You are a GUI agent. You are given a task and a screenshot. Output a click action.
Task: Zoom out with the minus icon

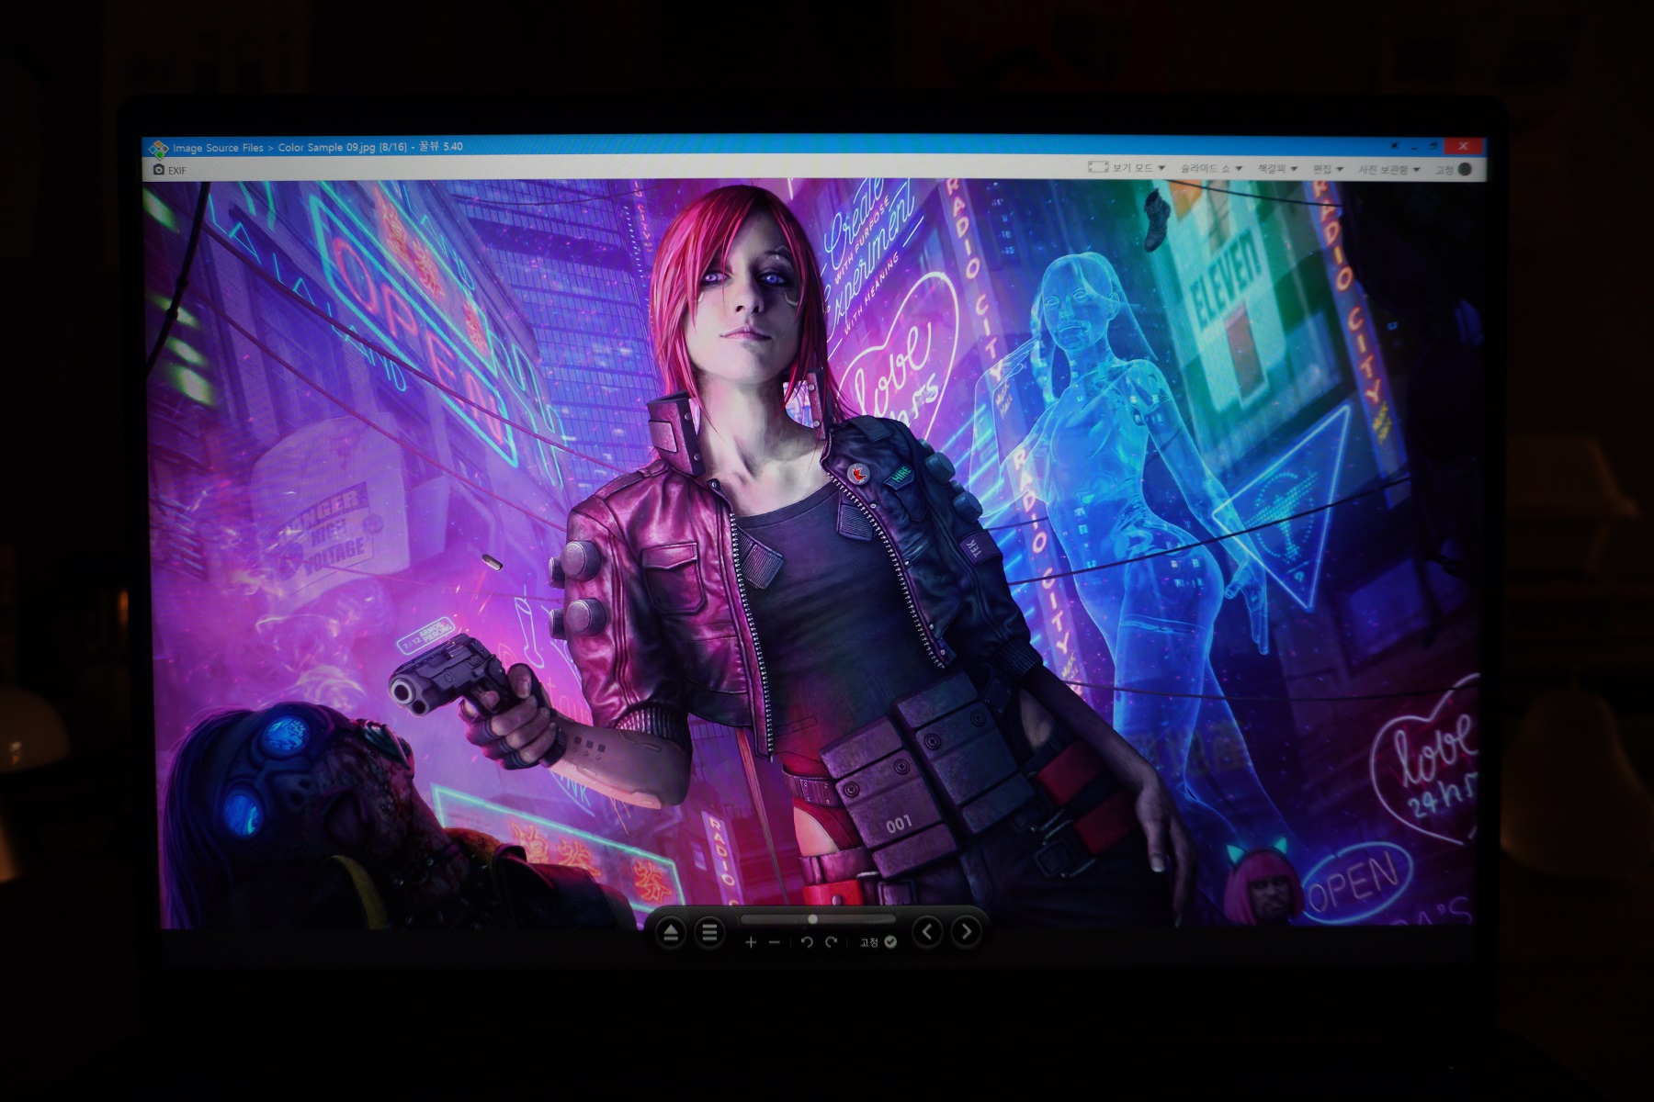pyautogui.click(x=774, y=942)
